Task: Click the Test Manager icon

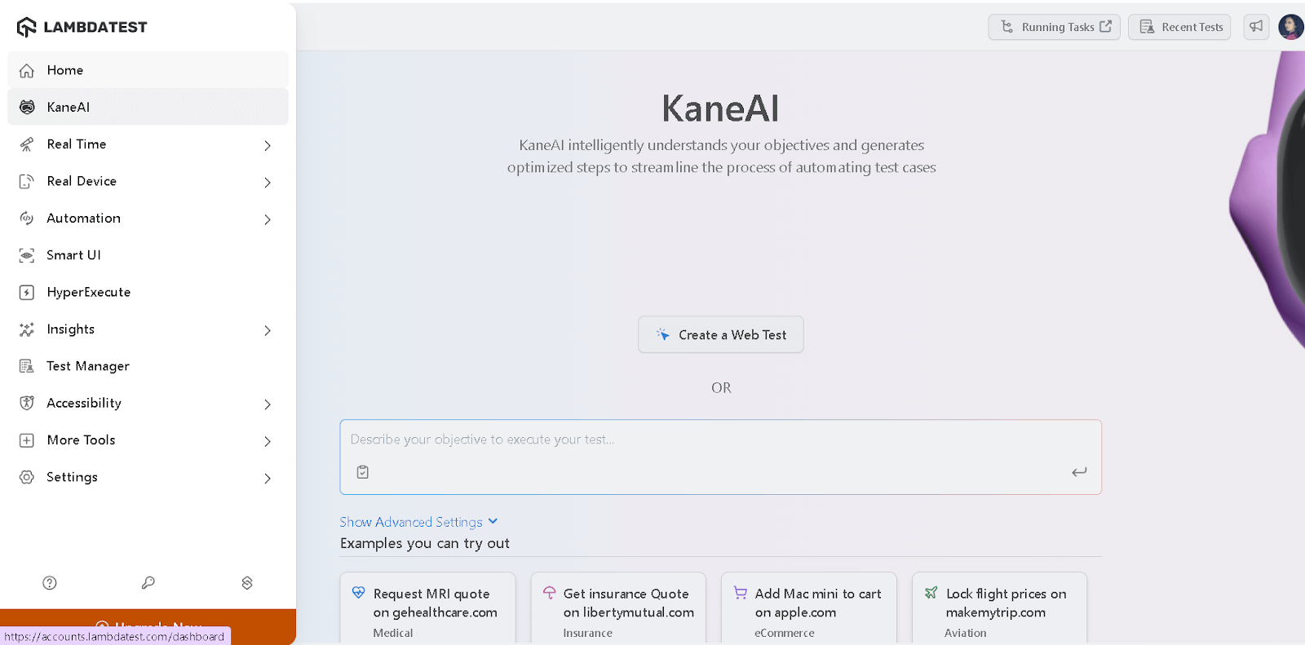Action: [x=27, y=366]
